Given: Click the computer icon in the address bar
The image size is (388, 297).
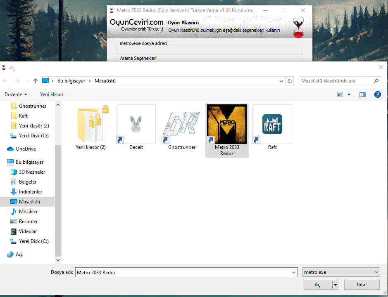Looking at the screenshot, I should (x=45, y=81).
